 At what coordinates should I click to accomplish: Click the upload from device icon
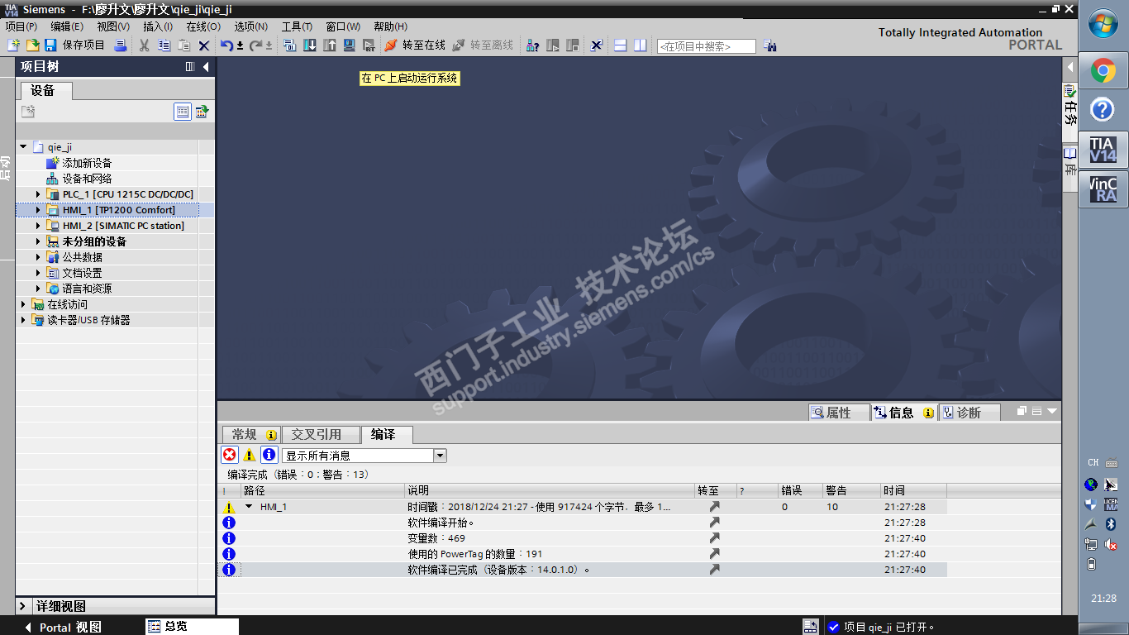330,45
